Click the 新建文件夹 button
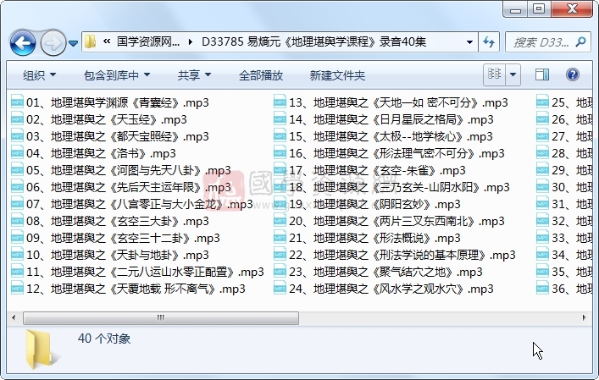This screenshot has width=599, height=380. tap(337, 74)
